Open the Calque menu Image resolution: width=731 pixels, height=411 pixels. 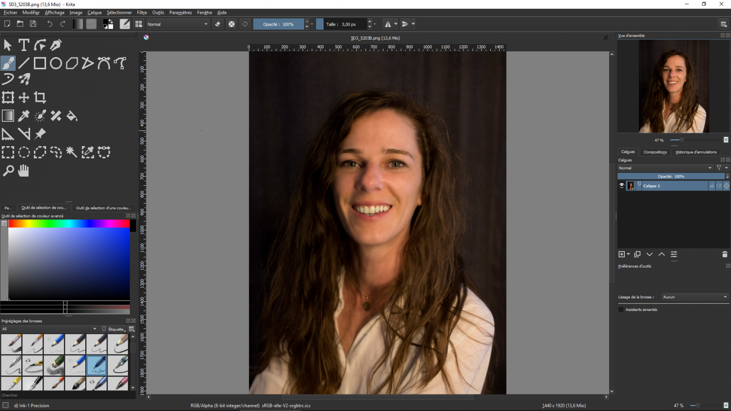coord(94,13)
